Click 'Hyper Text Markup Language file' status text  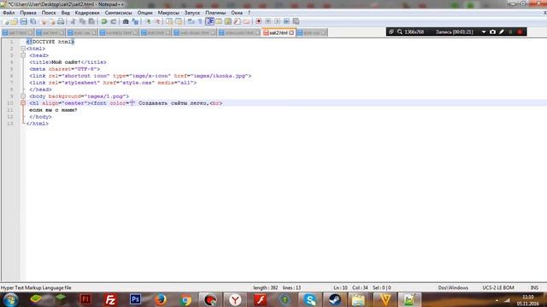click(x=36, y=288)
